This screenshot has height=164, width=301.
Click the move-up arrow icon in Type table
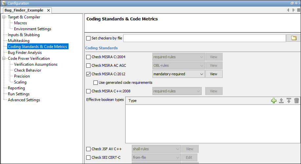pyautogui.click(x=281, y=101)
